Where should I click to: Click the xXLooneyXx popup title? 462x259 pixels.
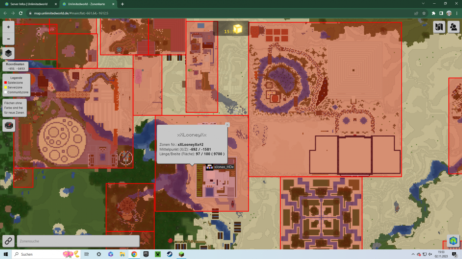[192, 135]
